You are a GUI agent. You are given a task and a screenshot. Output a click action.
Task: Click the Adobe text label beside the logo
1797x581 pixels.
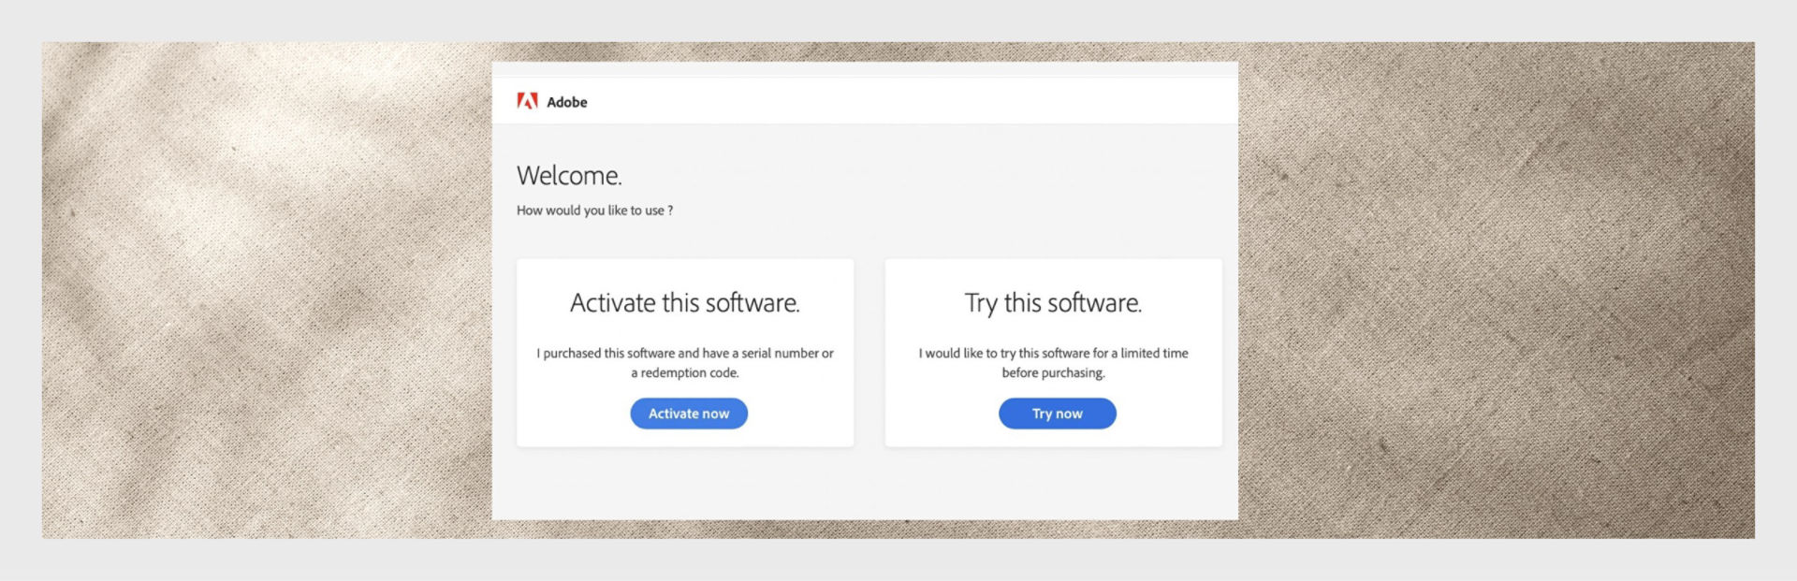(x=567, y=102)
